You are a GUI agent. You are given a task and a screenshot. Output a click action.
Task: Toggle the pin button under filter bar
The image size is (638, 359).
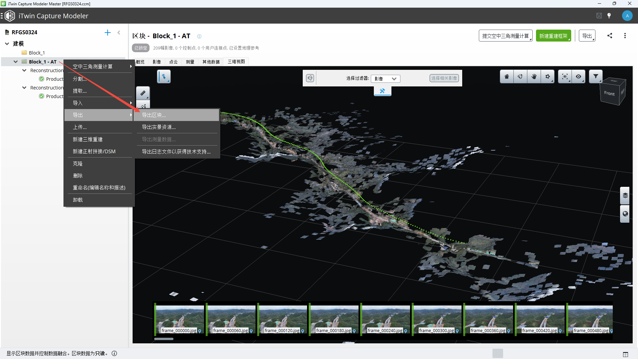(x=382, y=91)
